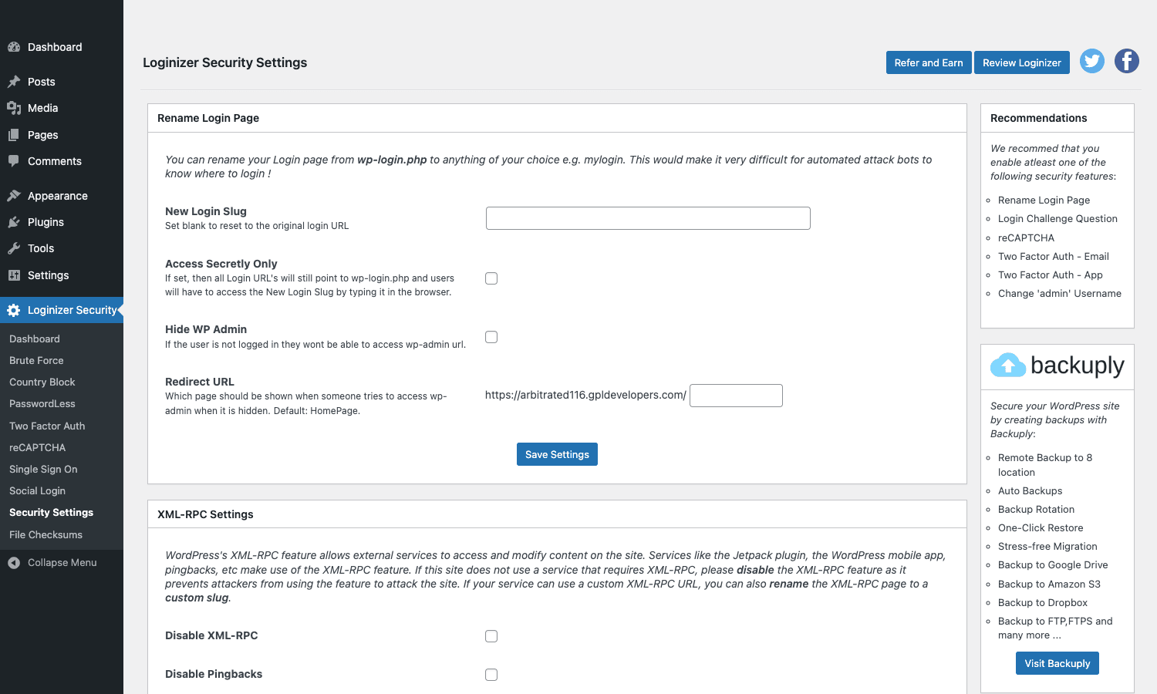Open the File Checksums page
The width and height of the screenshot is (1157, 694).
pos(46,534)
